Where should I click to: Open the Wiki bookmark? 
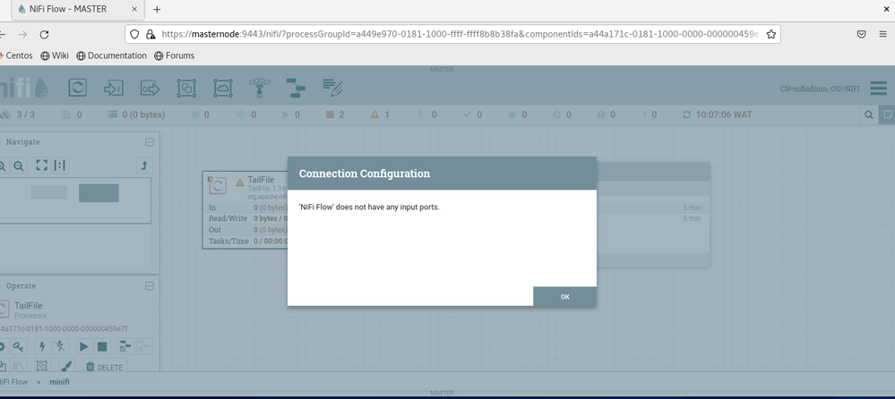55,55
